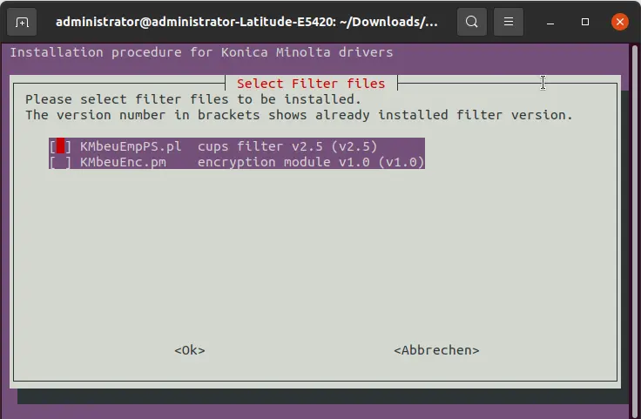Click the terminal window title text
The image size is (641, 419).
[x=246, y=22]
